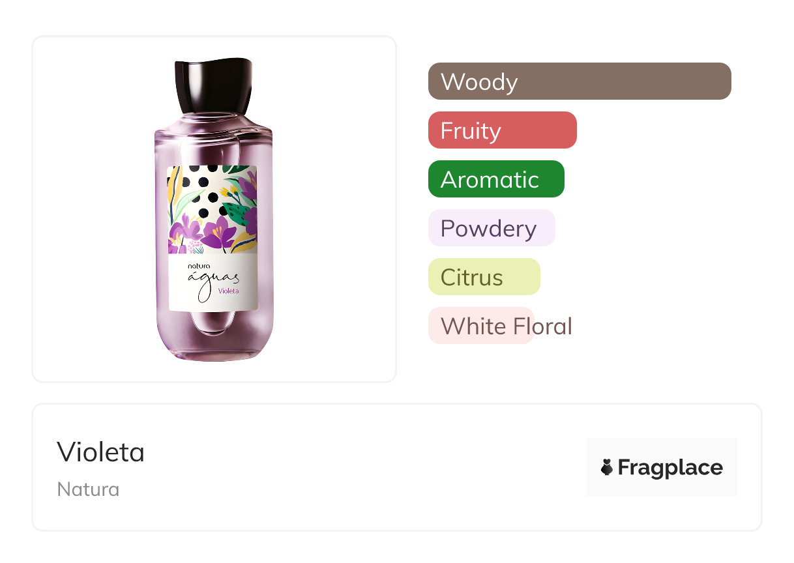
Task: Click the Violeta perfume title
Action: pos(101,452)
